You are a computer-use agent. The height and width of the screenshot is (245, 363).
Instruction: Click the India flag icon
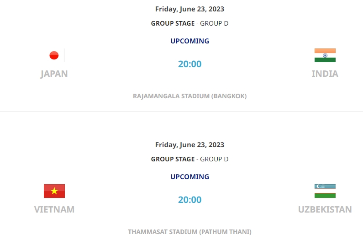(x=325, y=55)
